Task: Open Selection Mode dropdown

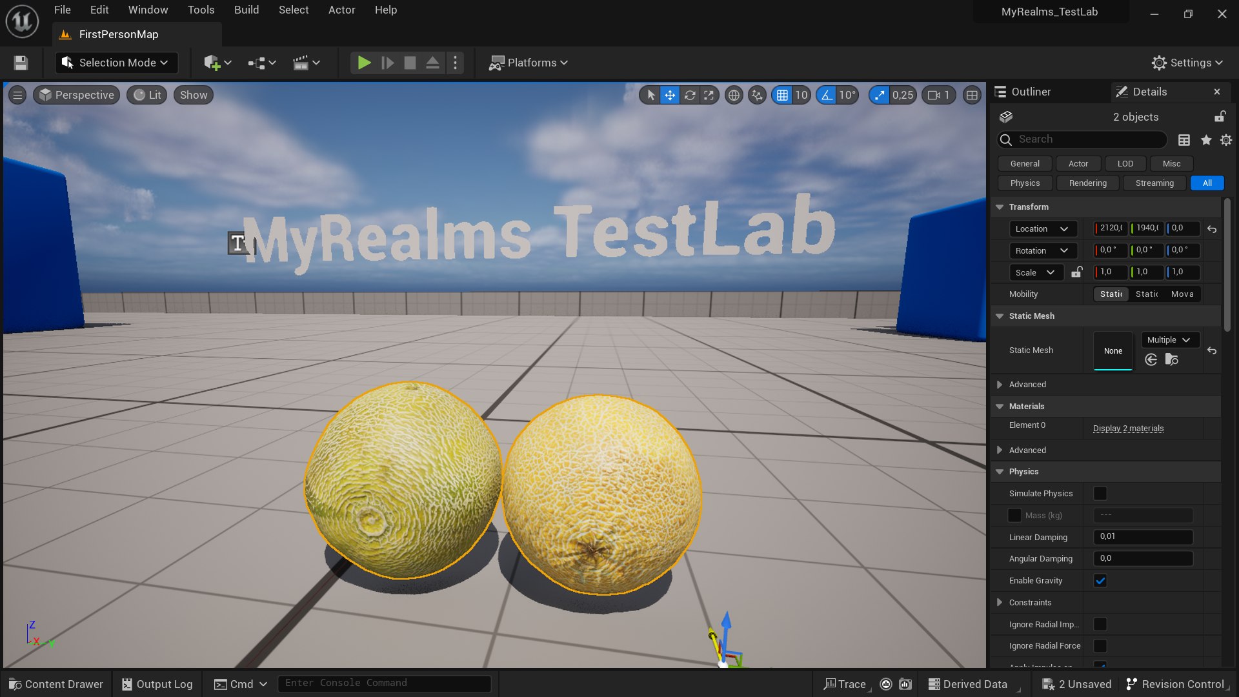Action: coord(117,63)
